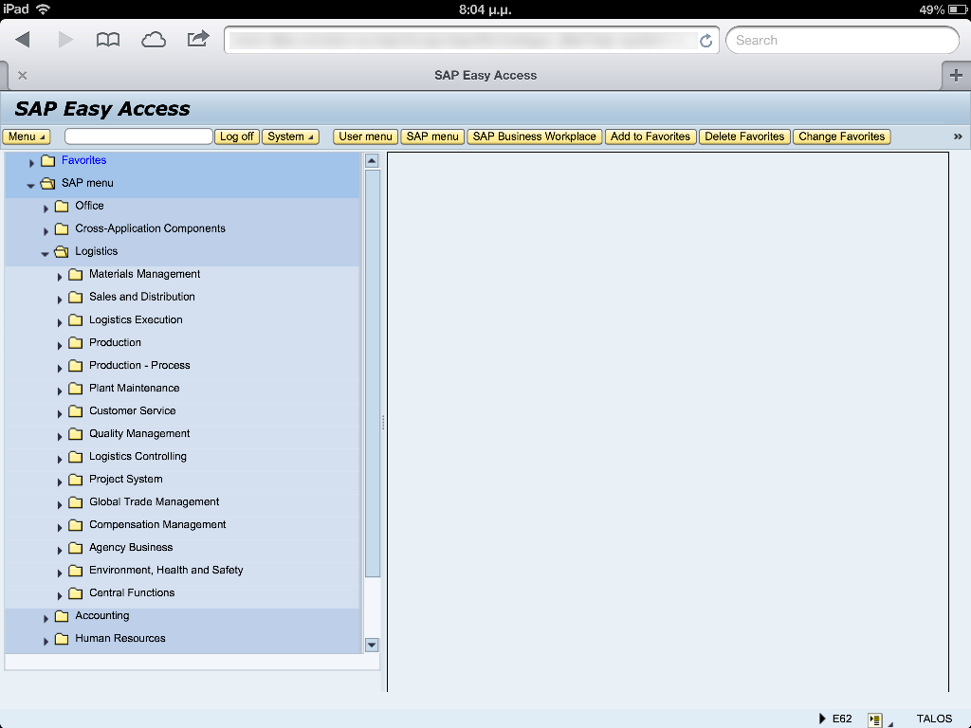Viewport: 971px width, 728px height.
Task: Click Change Favorites button
Action: coord(842,136)
